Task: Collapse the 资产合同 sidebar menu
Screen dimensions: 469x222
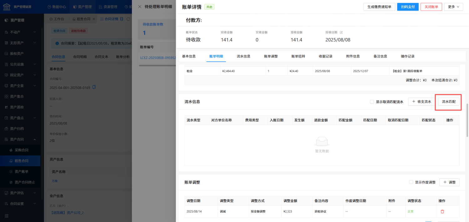Action: point(35,139)
